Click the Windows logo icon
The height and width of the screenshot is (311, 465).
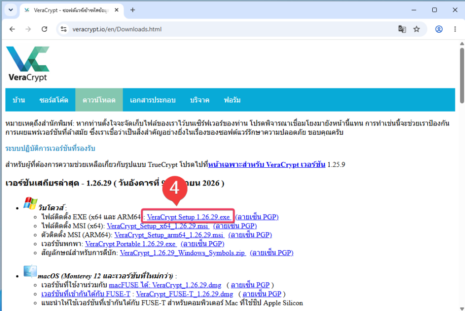click(x=30, y=203)
